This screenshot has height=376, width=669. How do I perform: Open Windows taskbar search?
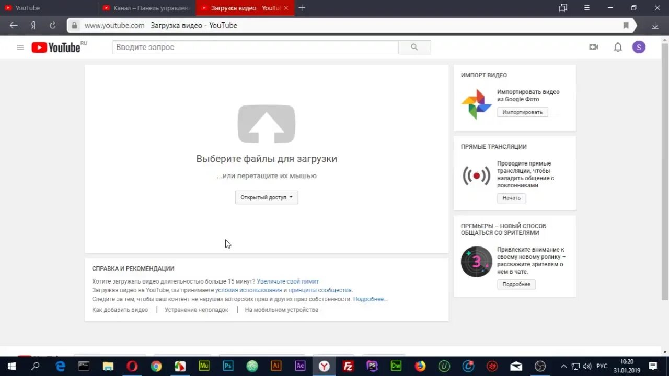[x=35, y=366]
